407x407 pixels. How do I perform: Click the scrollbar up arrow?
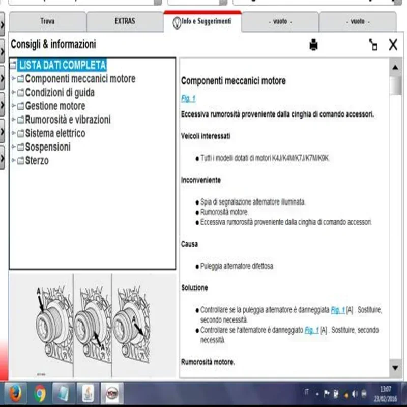point(395,68)
